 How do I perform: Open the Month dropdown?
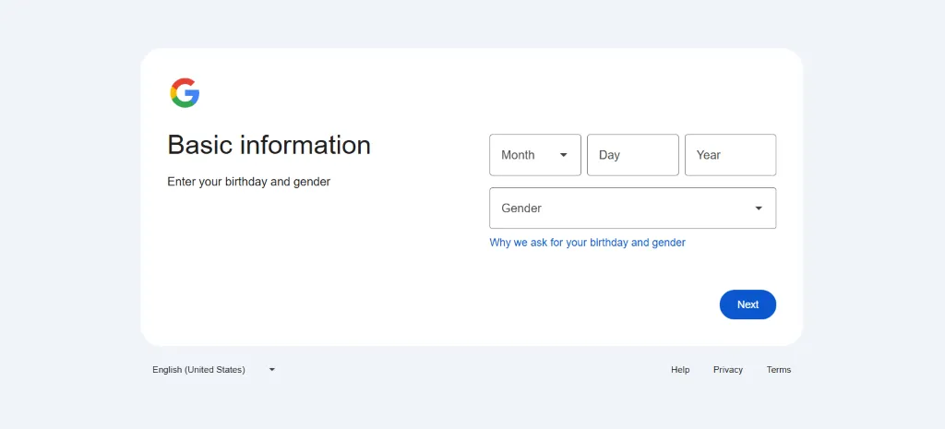click(x=535, y=155)
